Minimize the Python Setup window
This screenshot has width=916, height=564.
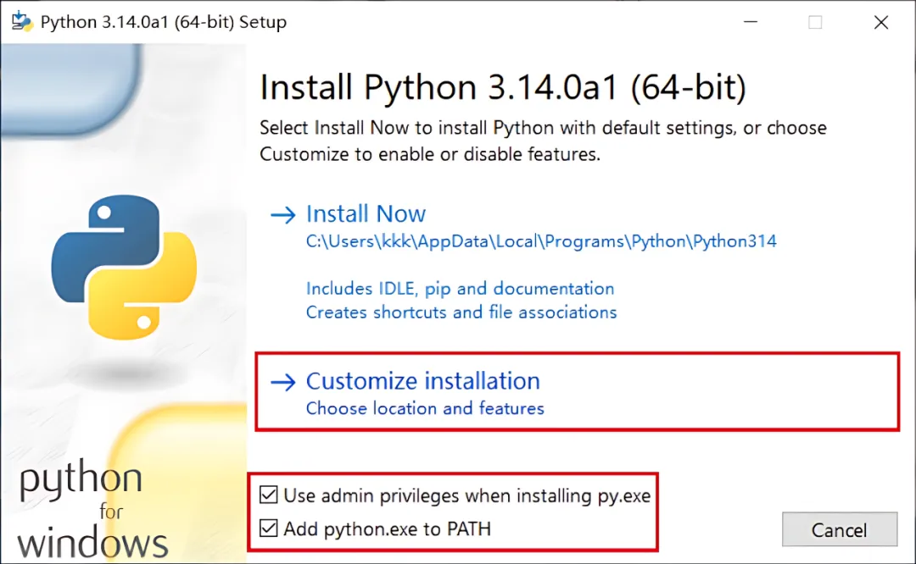[x=751, y=22]
